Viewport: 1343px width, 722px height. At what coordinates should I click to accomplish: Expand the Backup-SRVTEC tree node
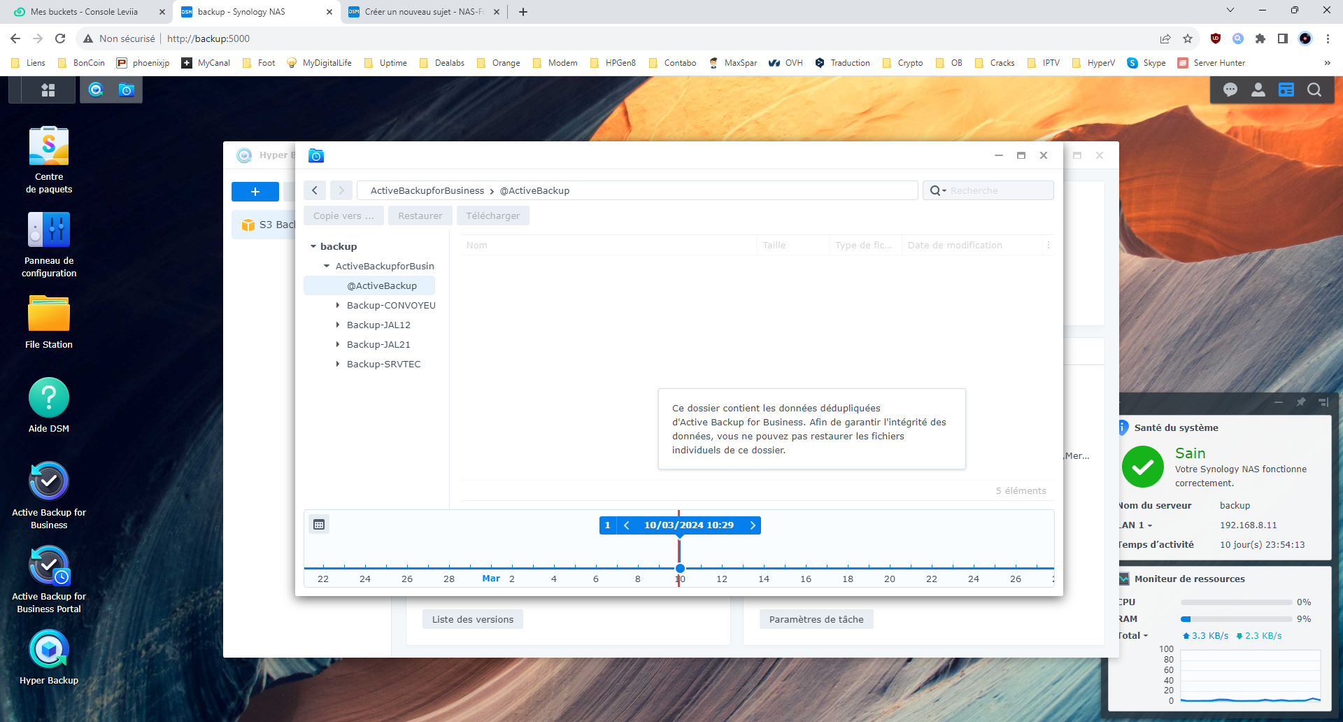pyautogui.click(x=338, y=364)
